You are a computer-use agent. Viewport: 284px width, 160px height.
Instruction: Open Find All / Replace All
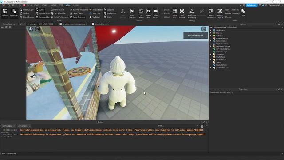(x=79, y=10)
